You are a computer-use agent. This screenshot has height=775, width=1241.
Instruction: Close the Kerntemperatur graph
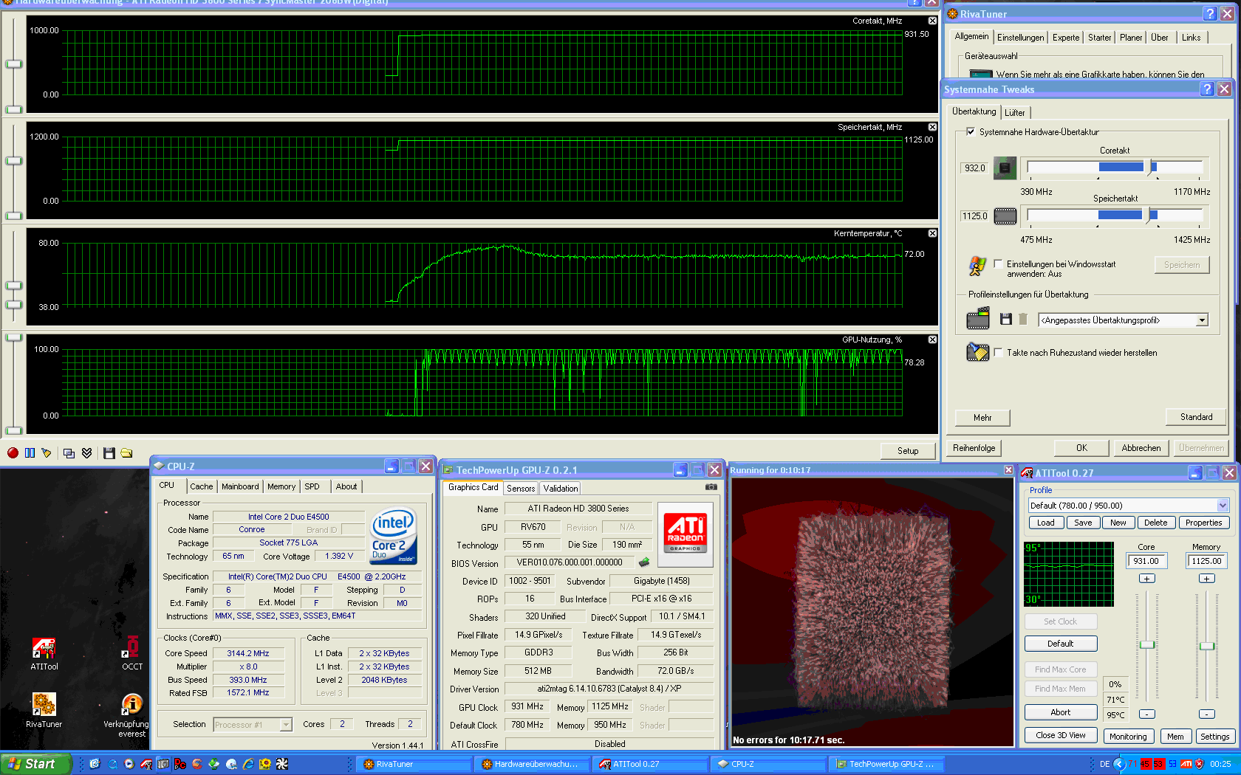932,233
